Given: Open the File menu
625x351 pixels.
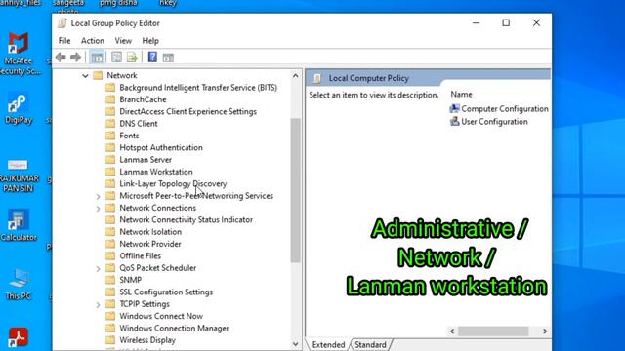Looking at the screenshot, I should pyautogui.click(x=64, y=41).
